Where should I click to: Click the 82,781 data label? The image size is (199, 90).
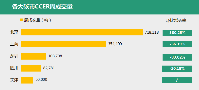tap(49, 68)
